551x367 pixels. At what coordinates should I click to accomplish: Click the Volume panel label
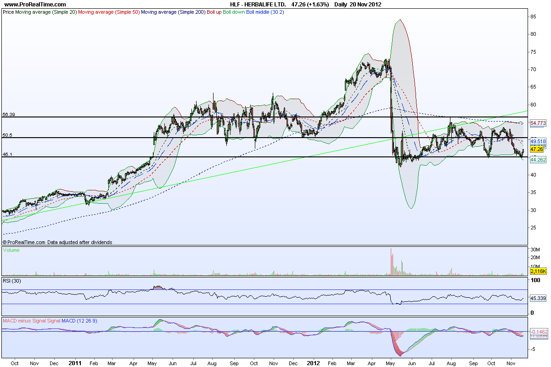click(x=11, y=250)
